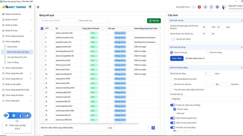243x136 pixels.
Task: Uncheck the Thả tim video checkbox
Action: pyautogui.click(x=175, y=109)
